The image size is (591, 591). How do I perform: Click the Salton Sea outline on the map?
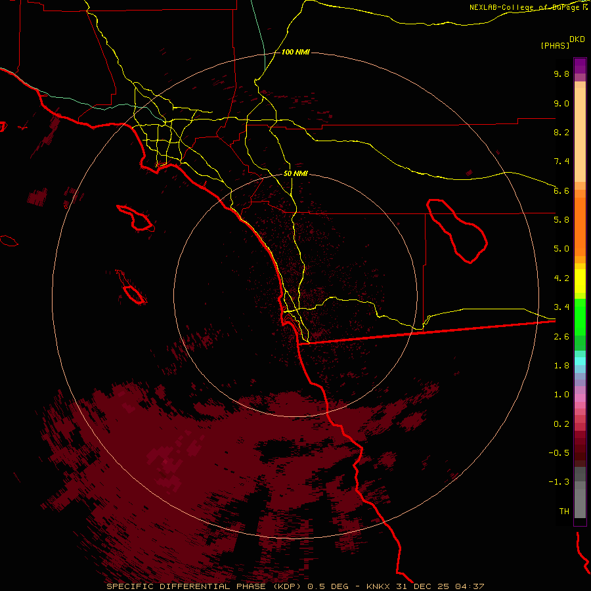(x=457, y=231)
